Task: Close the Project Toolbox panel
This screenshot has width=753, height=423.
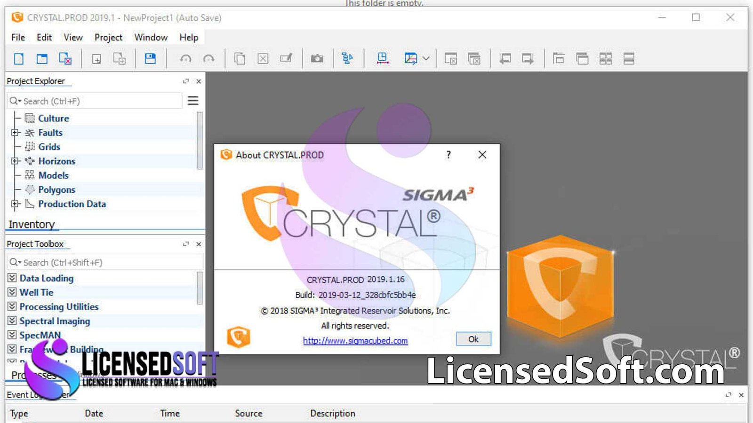Action: [199, 244]
